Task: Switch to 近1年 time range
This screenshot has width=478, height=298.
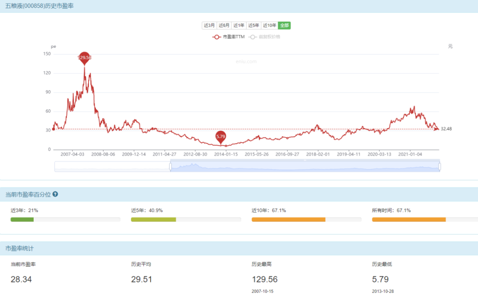Action: 239,25
